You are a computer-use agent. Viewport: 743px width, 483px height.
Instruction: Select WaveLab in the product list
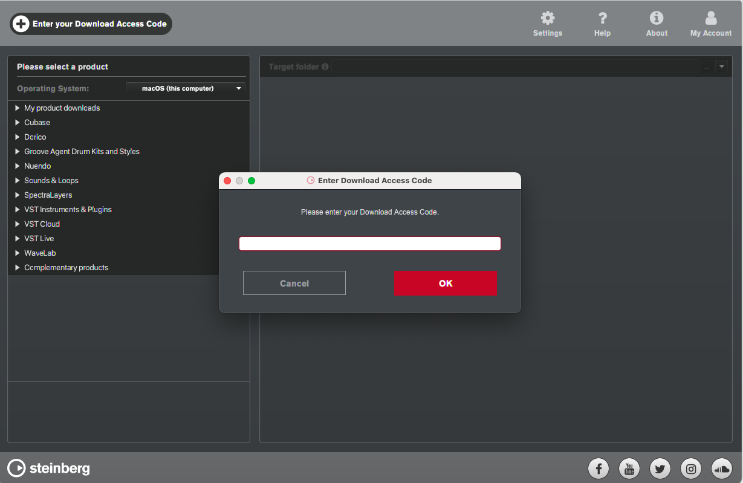pyautogui.click(x=40, y=253)
